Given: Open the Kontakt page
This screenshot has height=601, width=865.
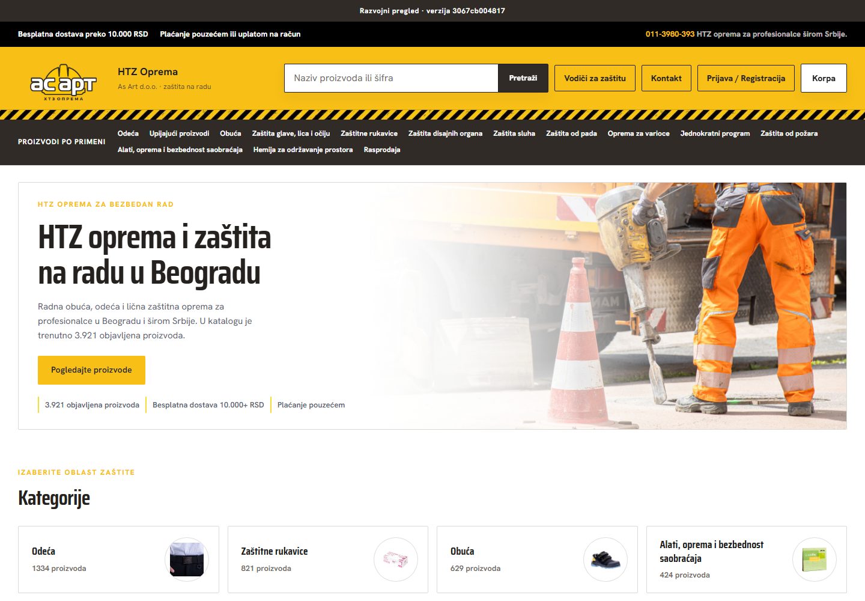Looking at the screenshot, I should tap(666, 78).
